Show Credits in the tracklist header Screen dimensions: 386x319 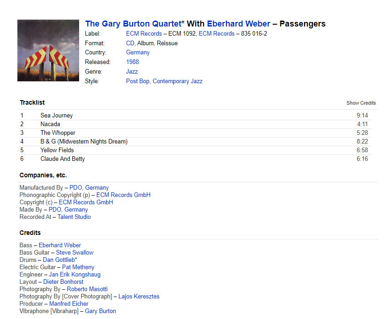point(361,103)
